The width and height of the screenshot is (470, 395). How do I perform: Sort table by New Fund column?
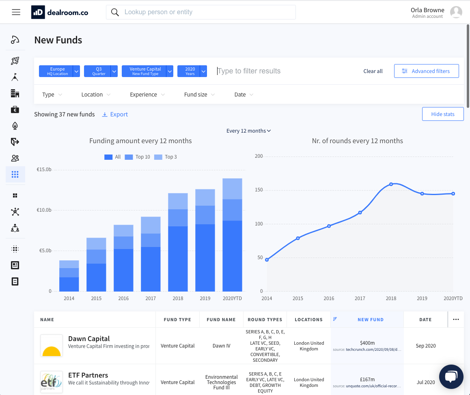370,320
